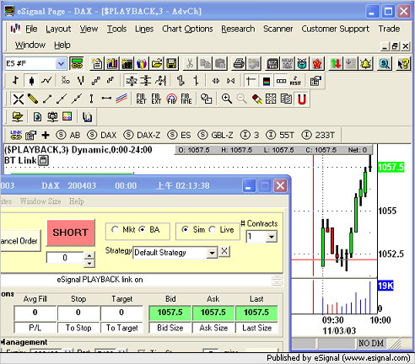Viewport: 415px width, 364px height.
Task: Open the Default Strategy dropdown
Action: point(212,253)
